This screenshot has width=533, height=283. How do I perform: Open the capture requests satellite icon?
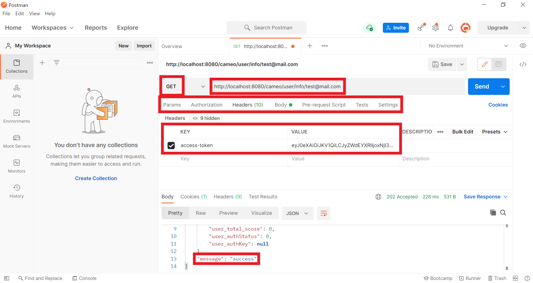421,27
